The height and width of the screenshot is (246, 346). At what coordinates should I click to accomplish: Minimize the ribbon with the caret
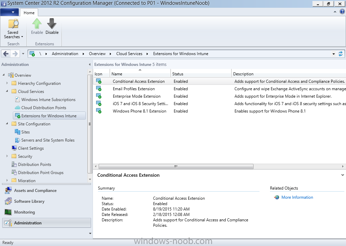335,12
